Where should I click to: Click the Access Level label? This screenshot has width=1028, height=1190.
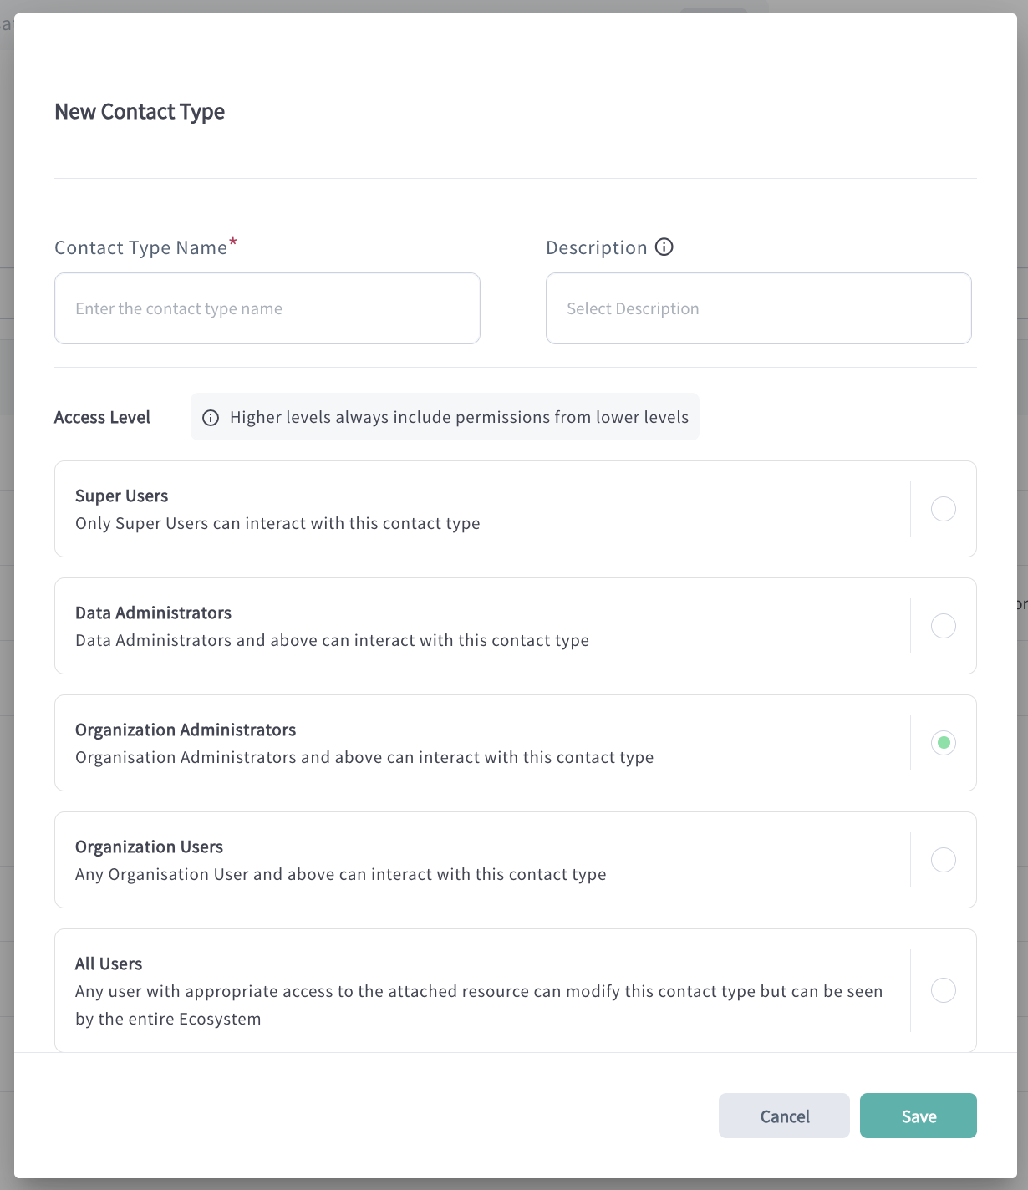[x=102, y=417]
